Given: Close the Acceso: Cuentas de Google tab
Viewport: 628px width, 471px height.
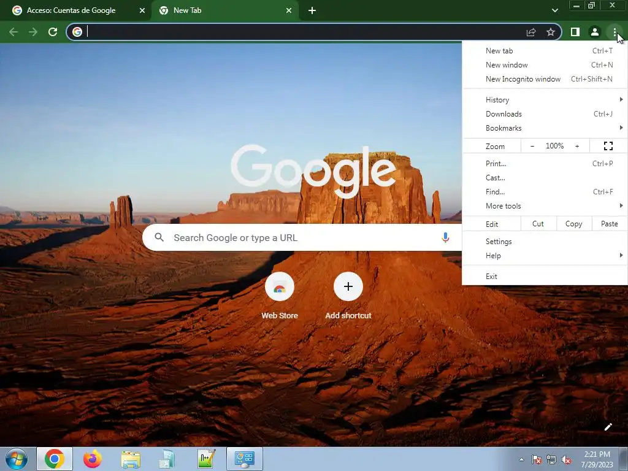Looking at the screenshot, I should pos(142,11).
